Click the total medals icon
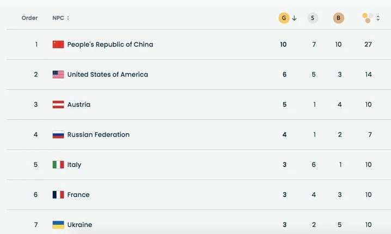The image size is (391, 234). click(x=368, y=18)
